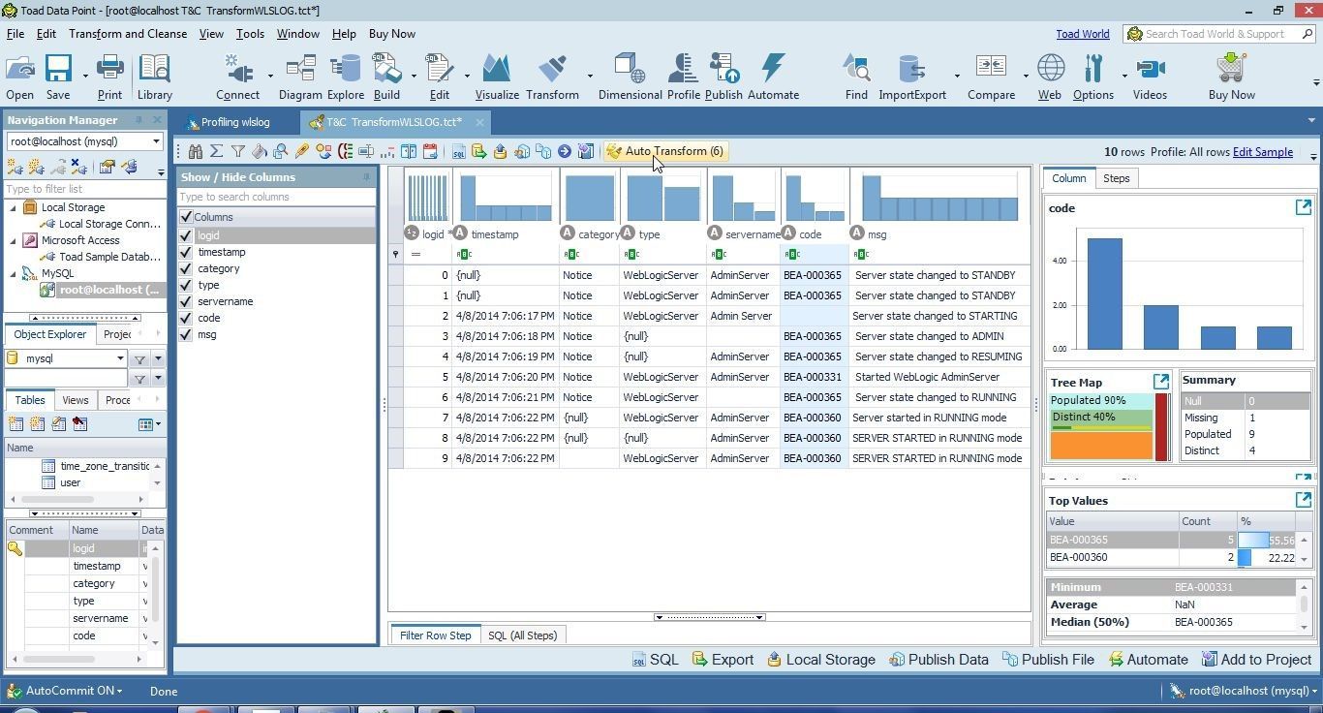Open the mysql database dropdown
The height and width of the screenshot is (713, 1323).
[120, 358]
